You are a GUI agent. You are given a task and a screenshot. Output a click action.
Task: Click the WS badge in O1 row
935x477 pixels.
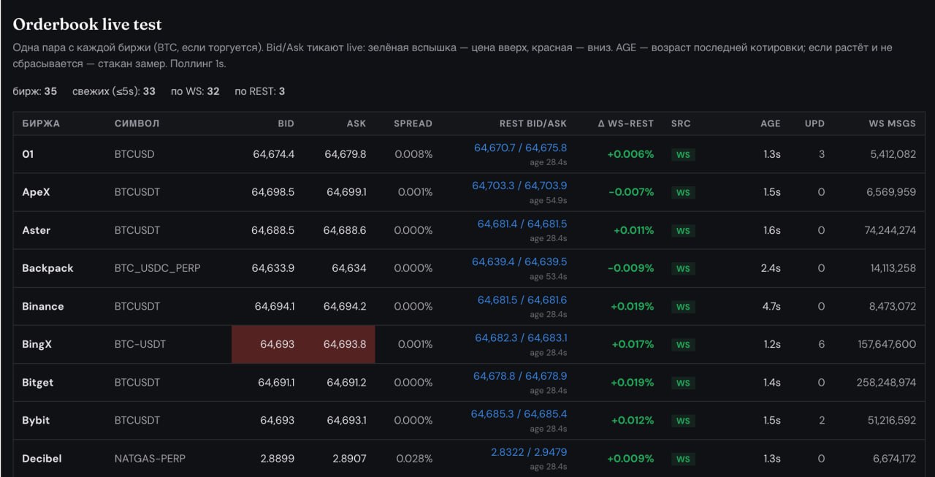click(683, 155)
